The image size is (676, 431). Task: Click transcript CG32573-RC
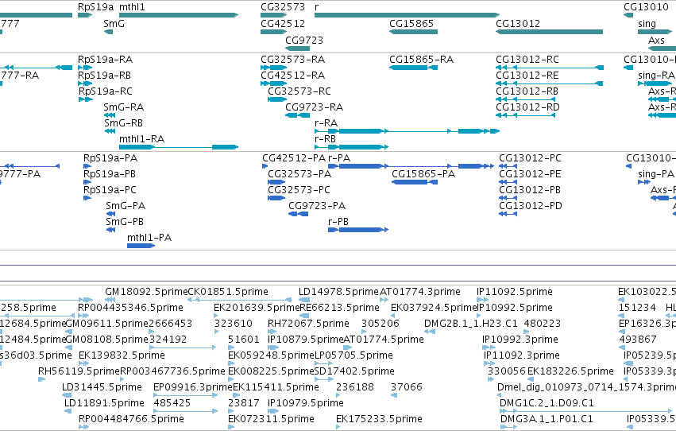[277, 99]
